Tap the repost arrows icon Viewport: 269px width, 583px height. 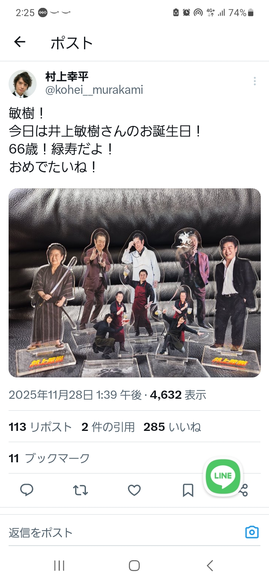click(80, 490)
